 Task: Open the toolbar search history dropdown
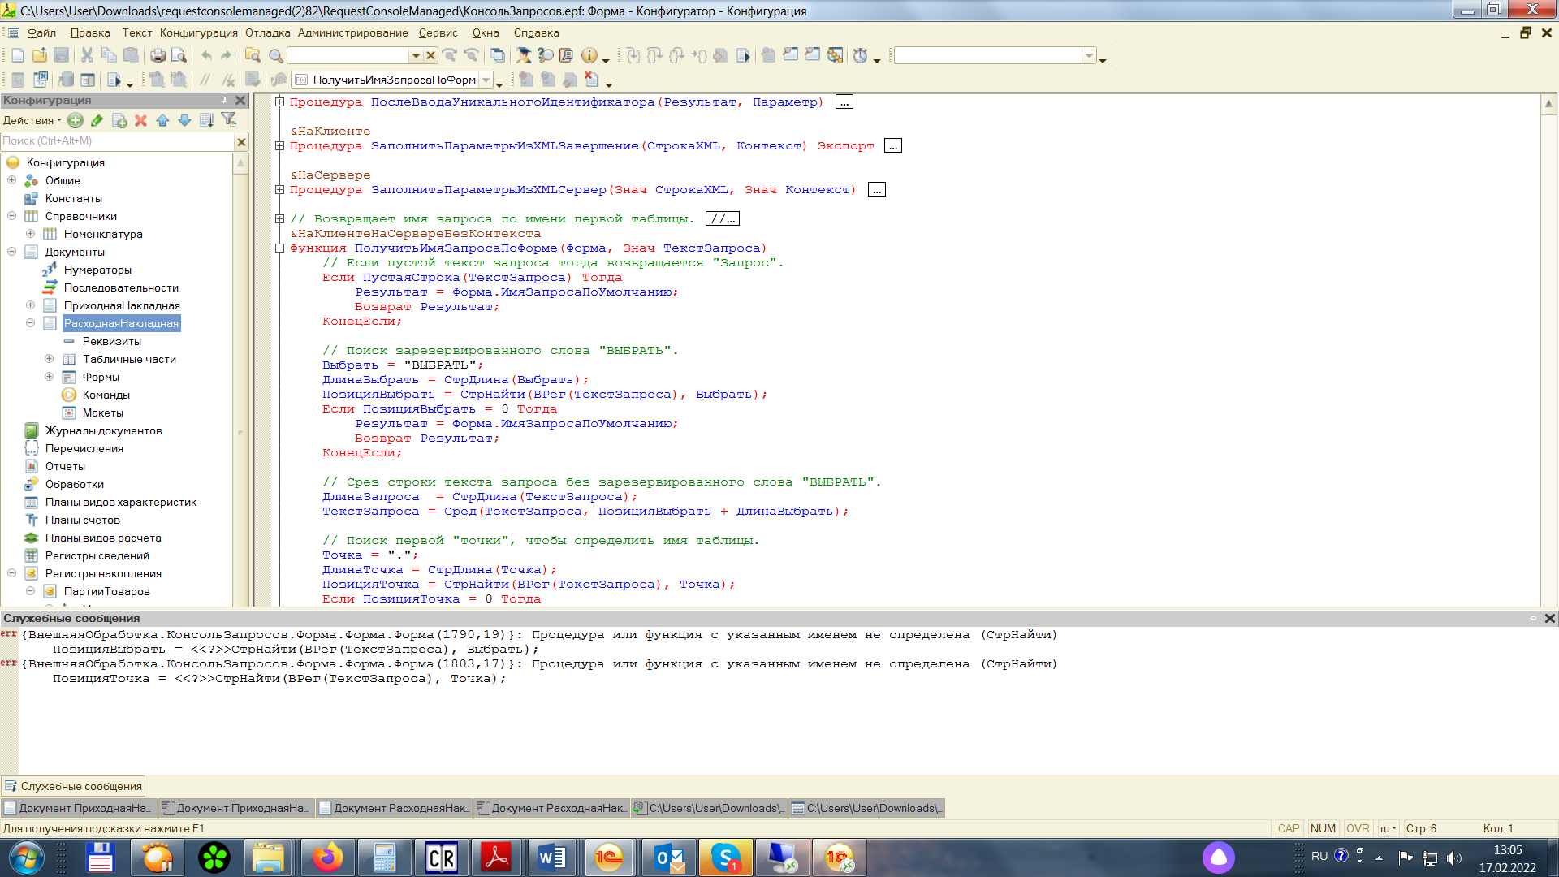tap(416, 55)
